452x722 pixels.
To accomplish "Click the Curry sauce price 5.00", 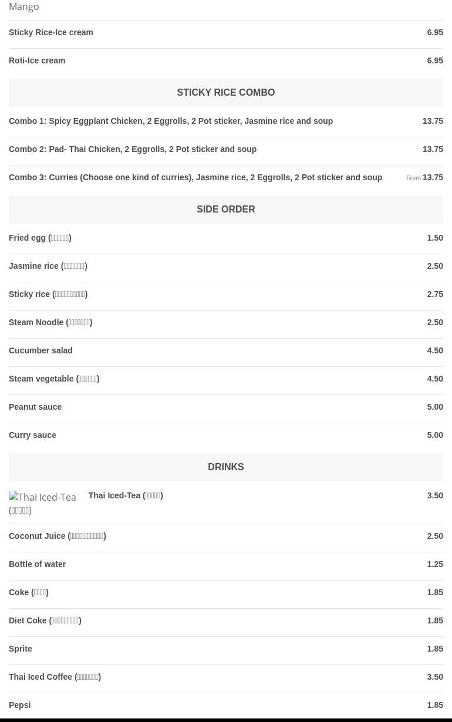I will click(x=434, y=435).
